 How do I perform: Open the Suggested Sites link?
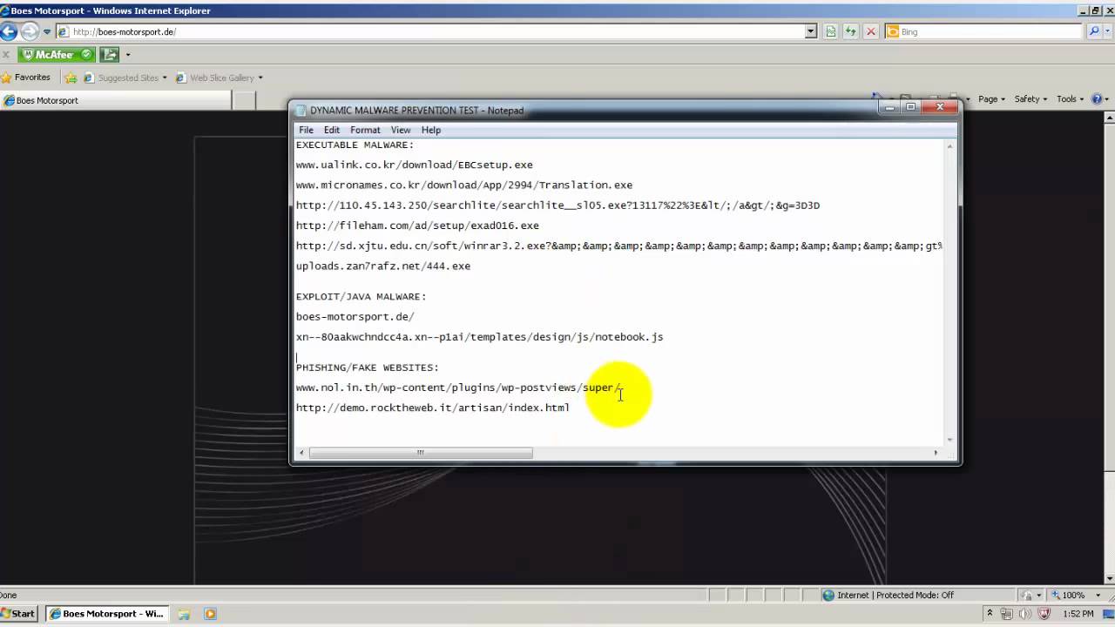[125, 78]
